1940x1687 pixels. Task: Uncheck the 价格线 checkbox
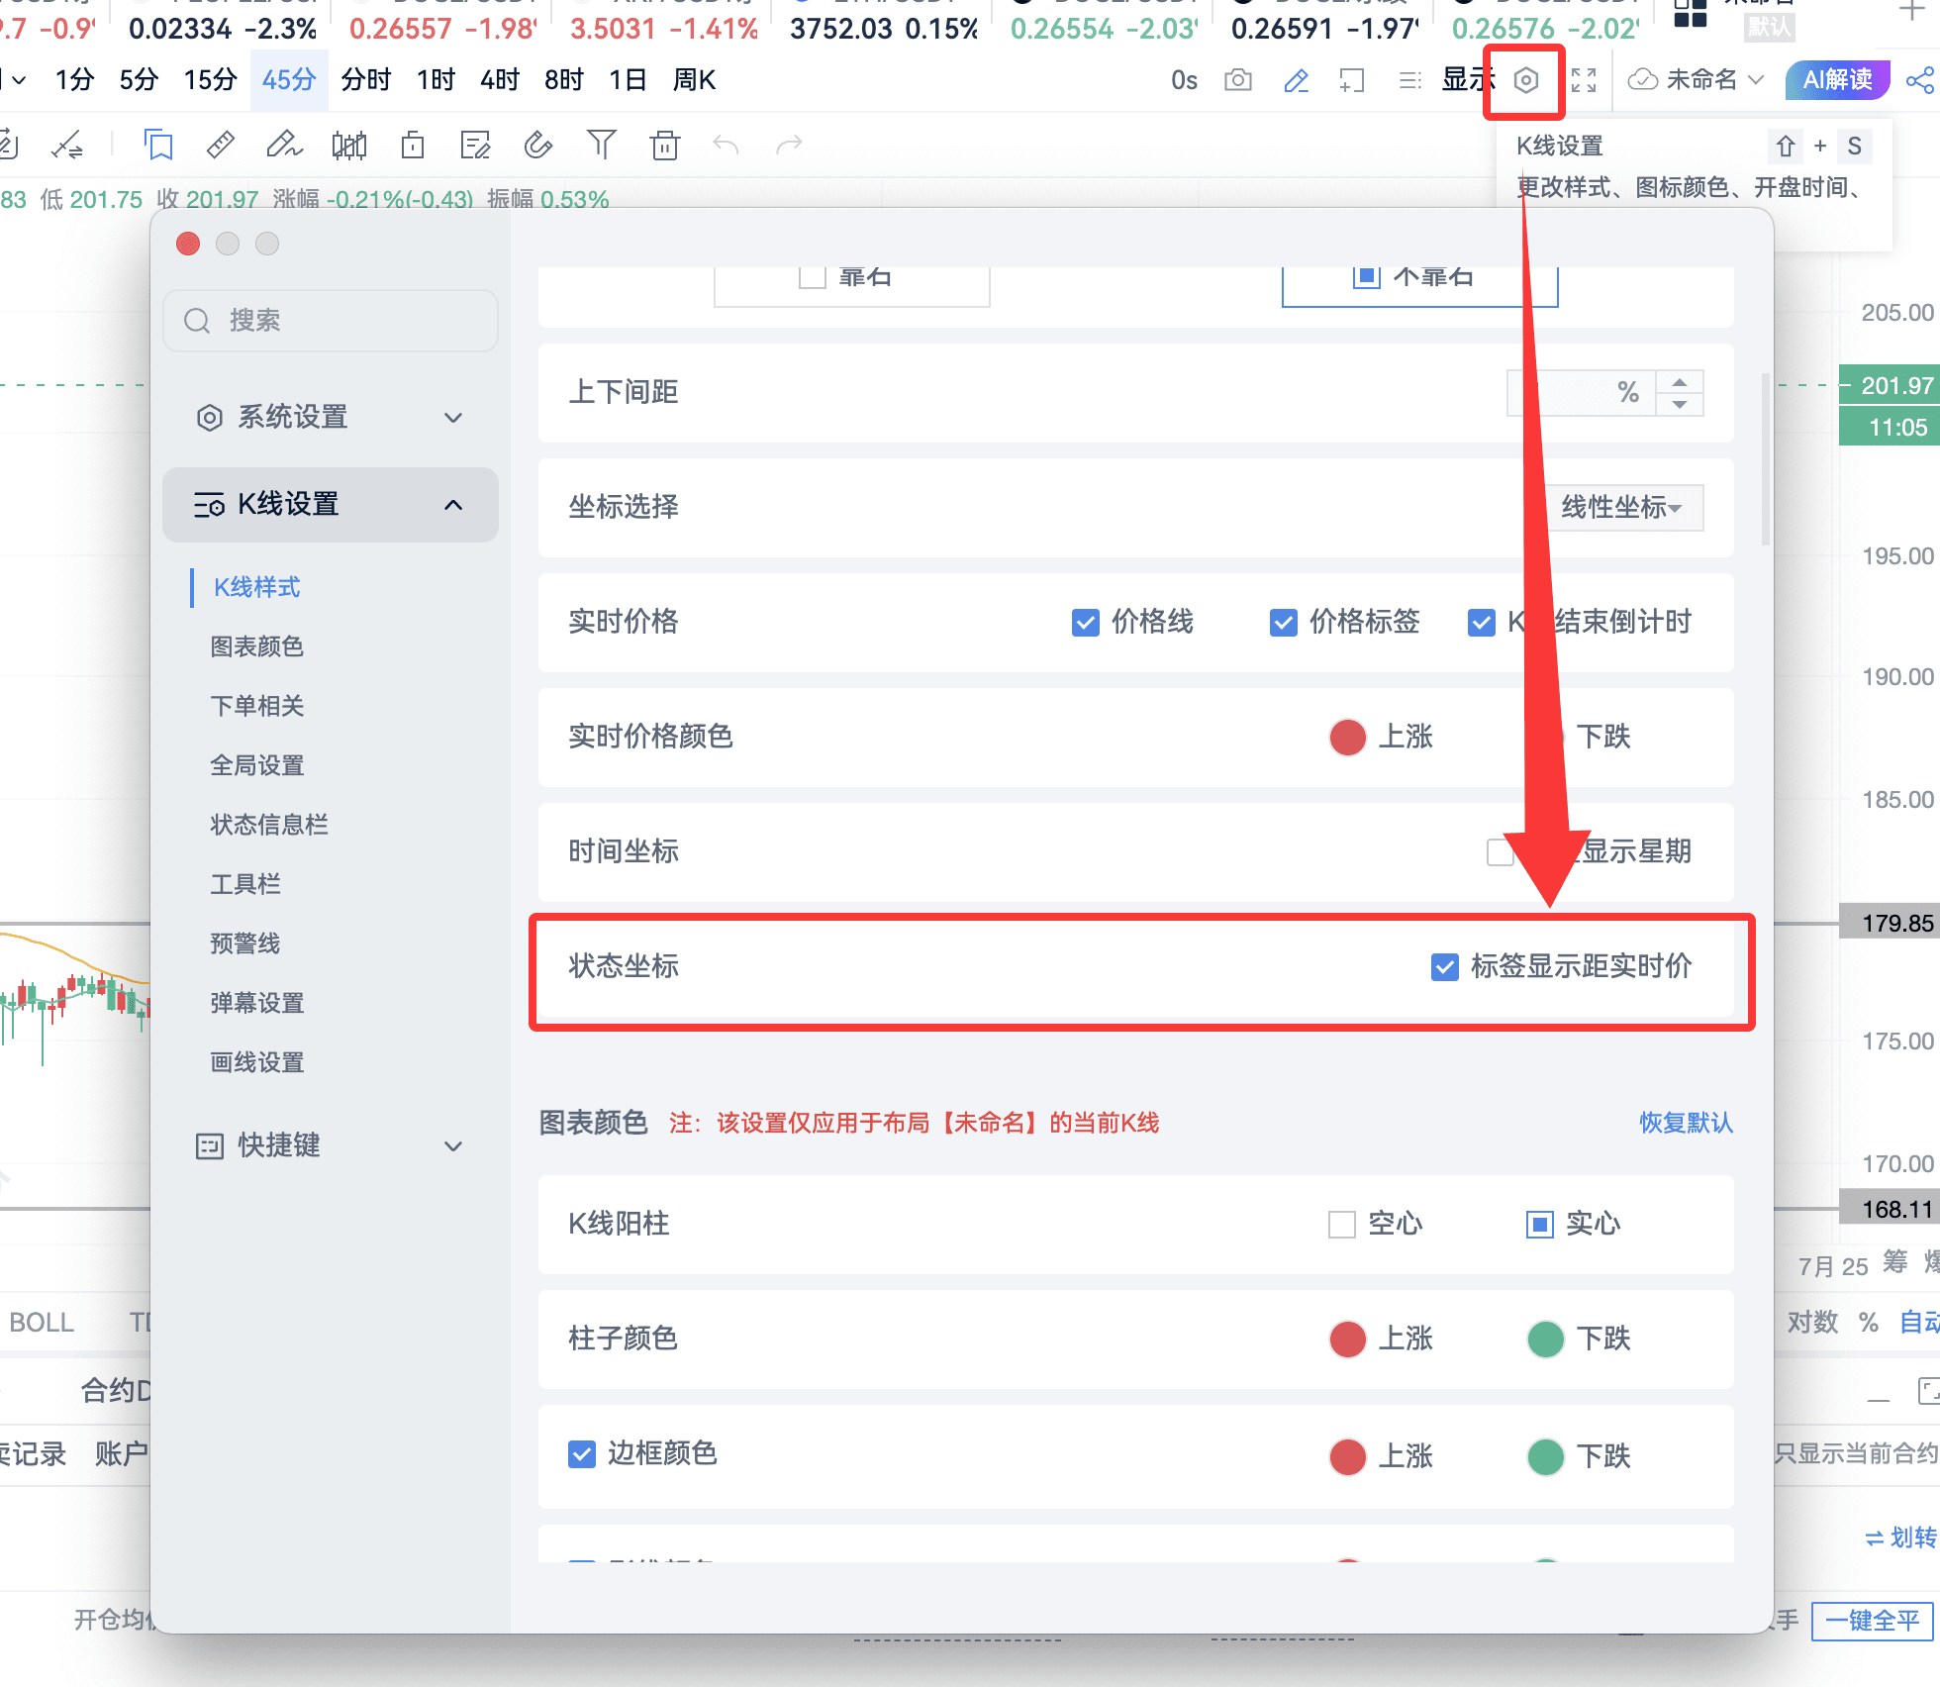[x=1085, y=623]
